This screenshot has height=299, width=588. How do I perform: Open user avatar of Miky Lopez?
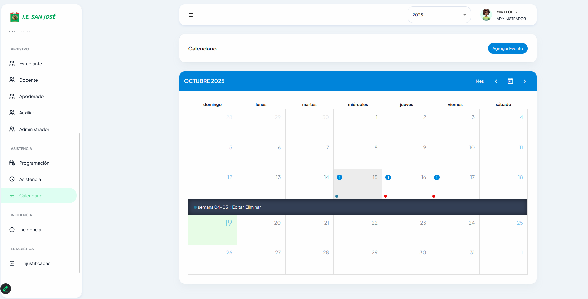point(486,15)
